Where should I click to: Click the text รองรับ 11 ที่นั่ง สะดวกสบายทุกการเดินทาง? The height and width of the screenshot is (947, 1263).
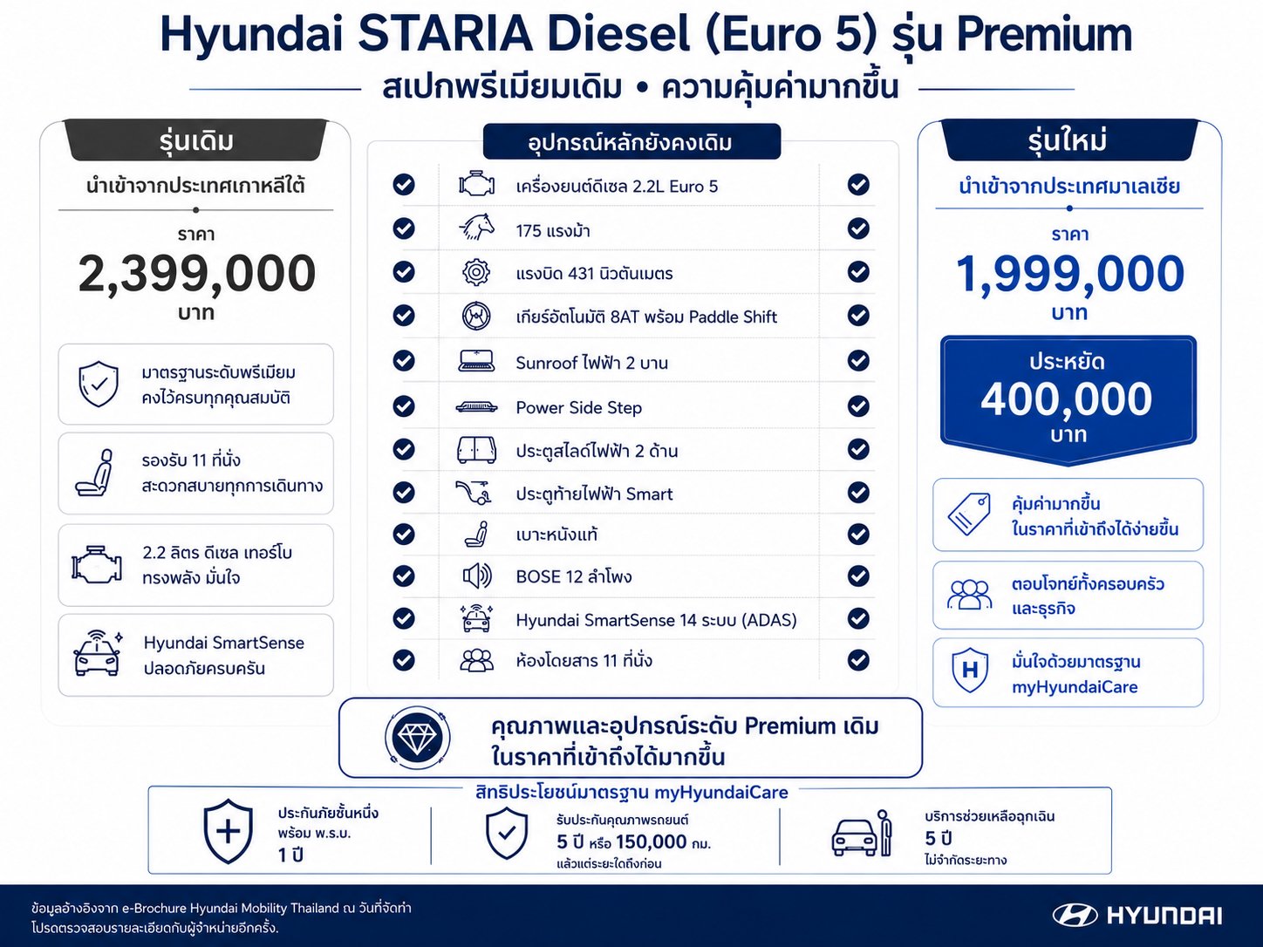coord(232,473)
